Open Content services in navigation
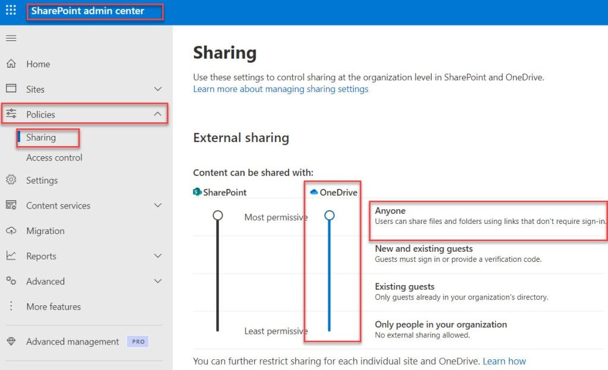The image size is (608, 370). pos(58,205)
